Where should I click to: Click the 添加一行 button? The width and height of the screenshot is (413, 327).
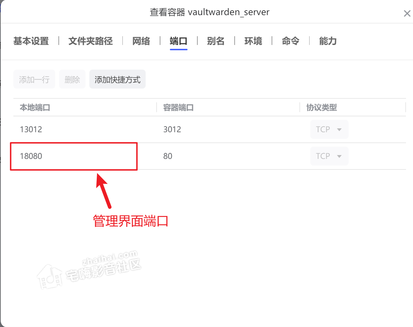click(34, 79)
